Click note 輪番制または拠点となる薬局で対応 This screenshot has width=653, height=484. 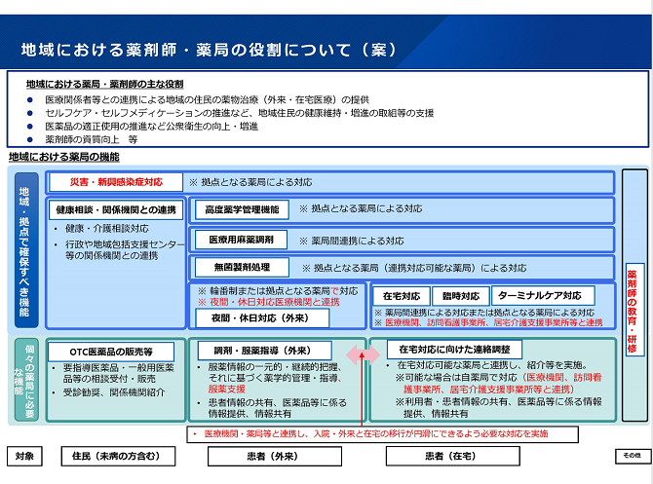[278, 291]
